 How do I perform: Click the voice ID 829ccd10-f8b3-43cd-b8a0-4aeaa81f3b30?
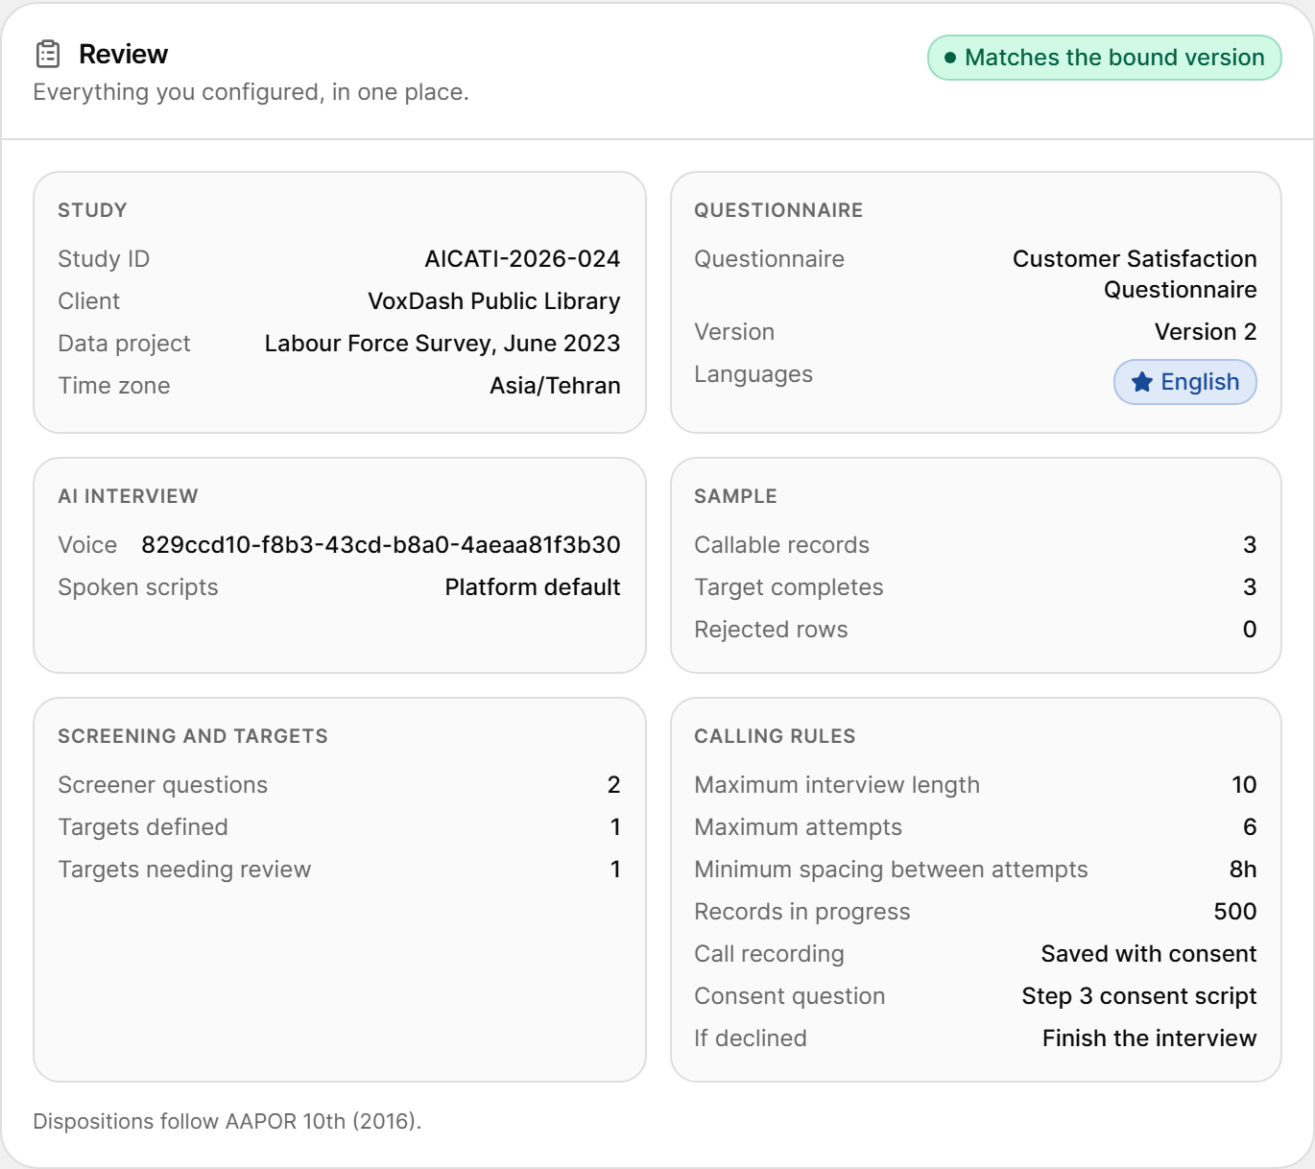[381, 545]
